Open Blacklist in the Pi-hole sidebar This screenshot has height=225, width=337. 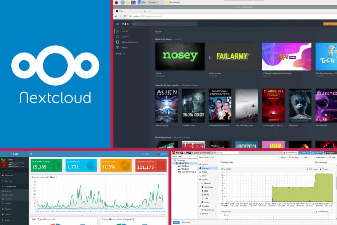[x=14, y=209]
